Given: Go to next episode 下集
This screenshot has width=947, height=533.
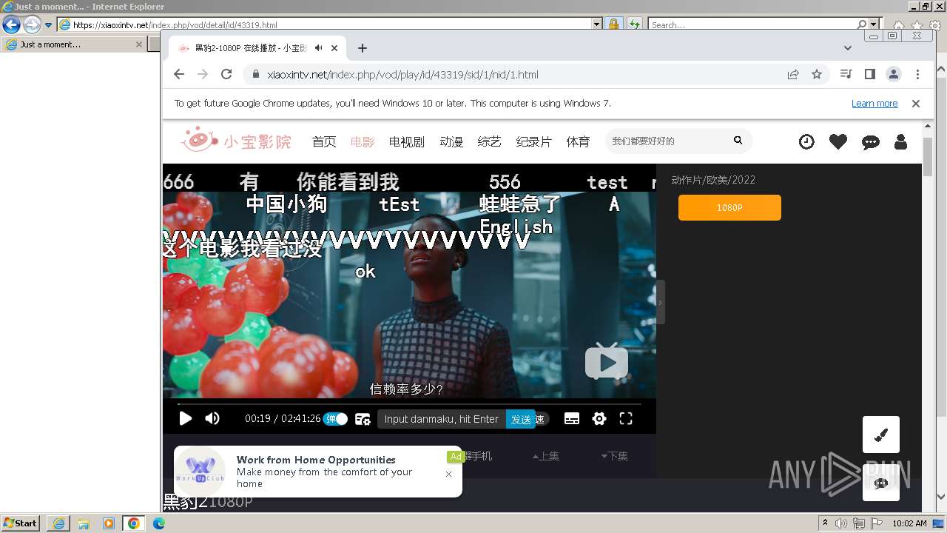Looking at the screenshot, I should click(x=614, y=456).
